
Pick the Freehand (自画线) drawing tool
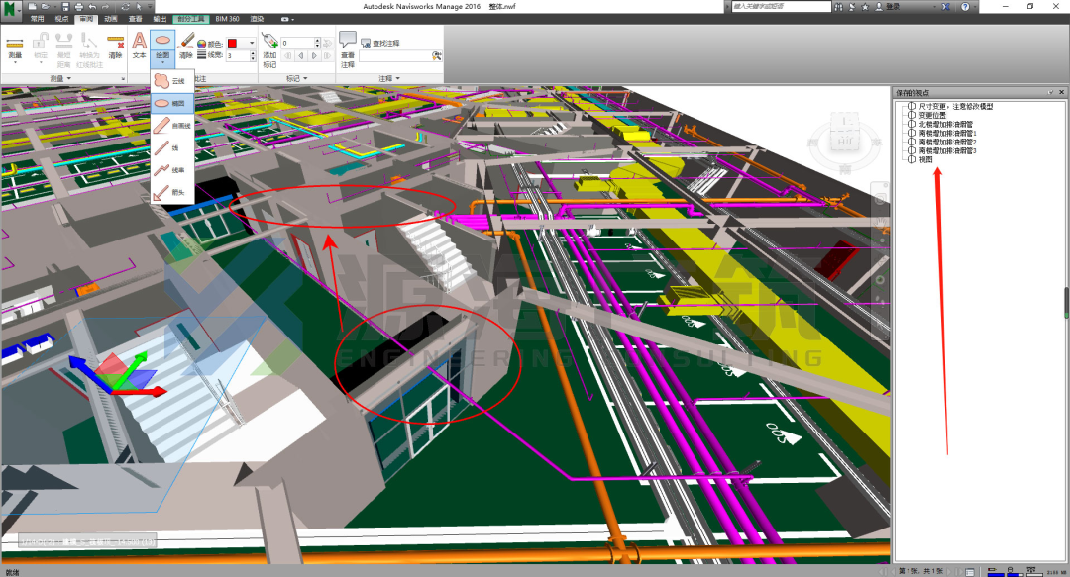(172, 126)
